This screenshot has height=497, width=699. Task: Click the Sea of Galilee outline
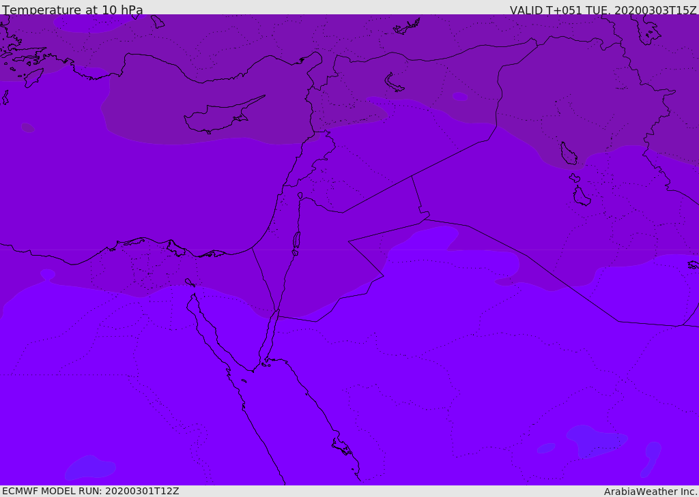coord(300,196)
